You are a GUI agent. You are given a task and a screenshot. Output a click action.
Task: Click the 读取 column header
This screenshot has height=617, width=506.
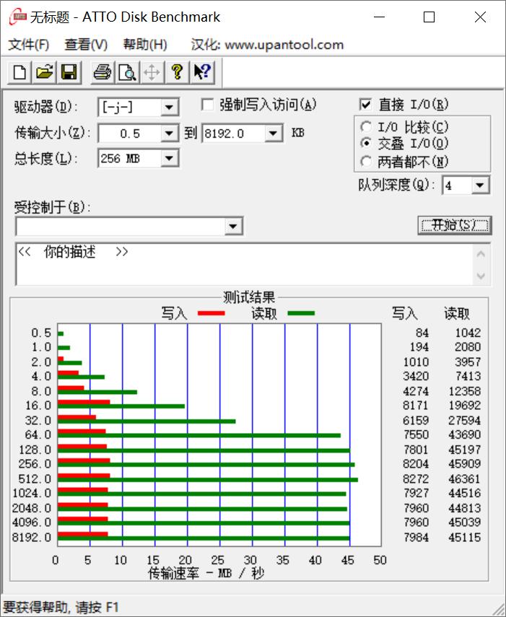click(457, 313)
